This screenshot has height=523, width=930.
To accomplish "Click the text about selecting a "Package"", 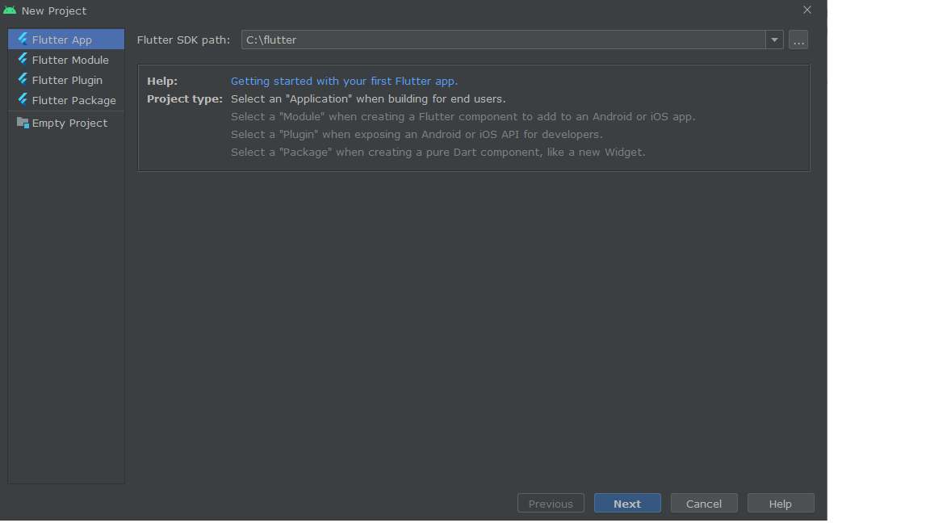I will click(438, 153).
